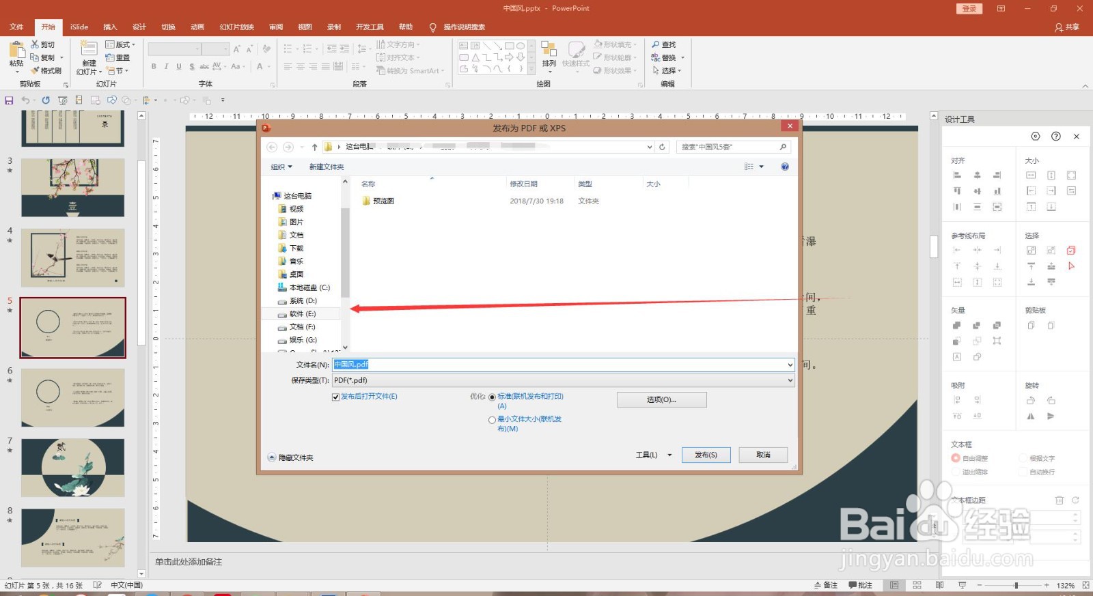
Task: Click the Format Painter (格式刷) tool
Action: click(46, 70)
